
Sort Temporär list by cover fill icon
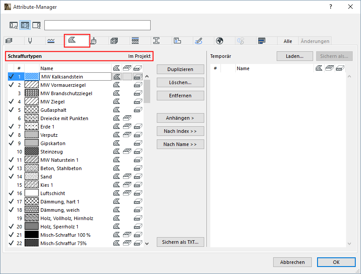pyautogui.click(x=329, y=68)
